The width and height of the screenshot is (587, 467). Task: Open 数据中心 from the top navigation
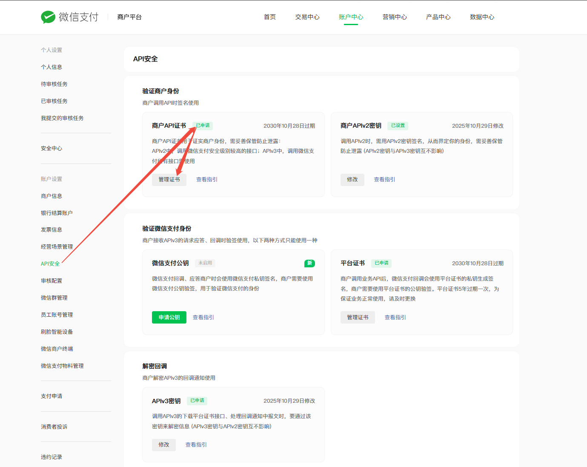482,17
